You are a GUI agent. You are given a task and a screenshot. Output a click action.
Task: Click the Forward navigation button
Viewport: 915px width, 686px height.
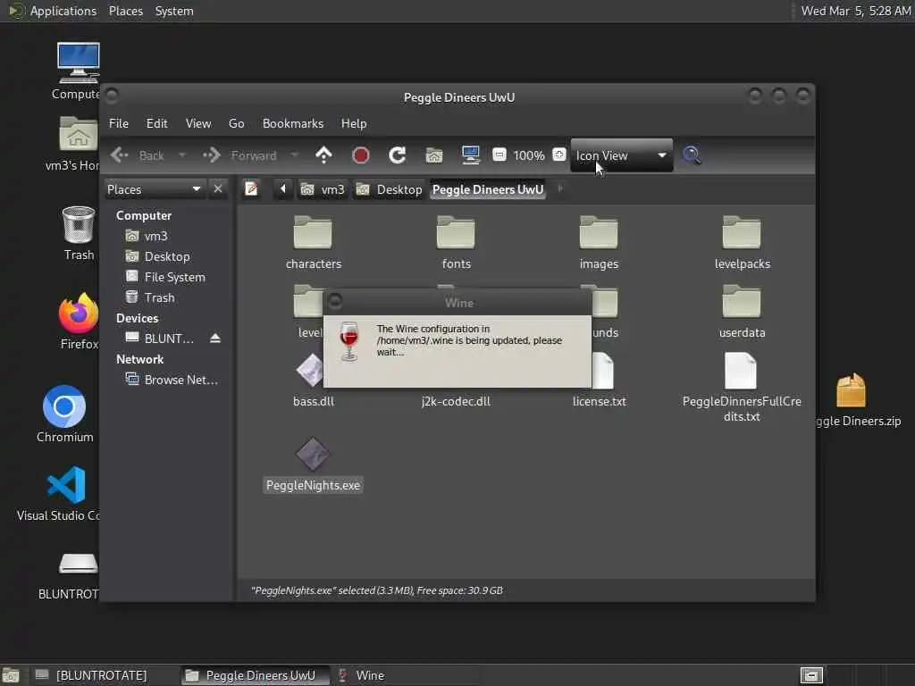tap(240, 155)
